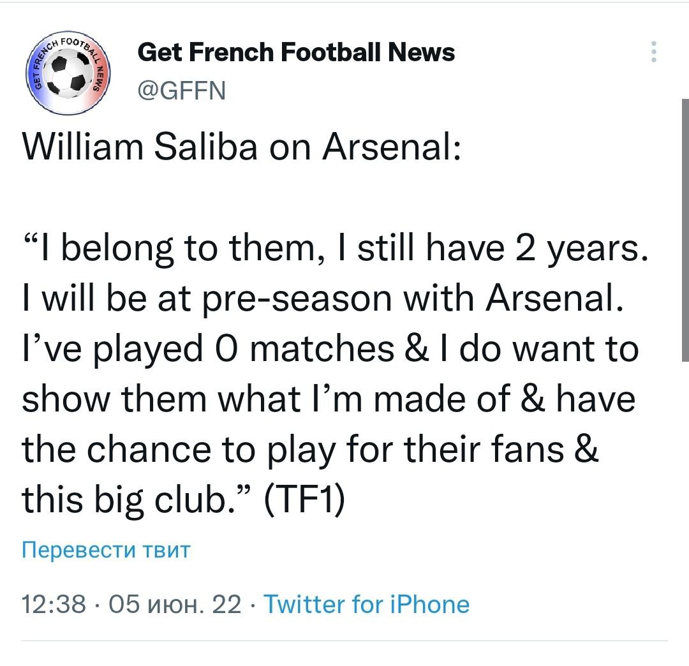Click the "the chance to play for their fans" line
This screenshot has height=666, width=689.
point(310,450)
